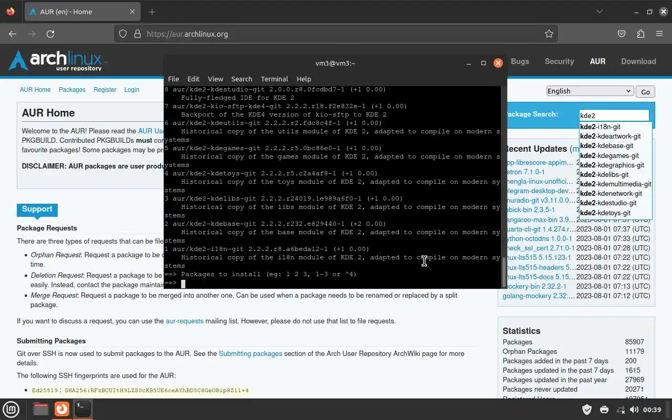Open the Bugs site tab
The width and height of the screenshot is (672, 420).
coord(520,61)
